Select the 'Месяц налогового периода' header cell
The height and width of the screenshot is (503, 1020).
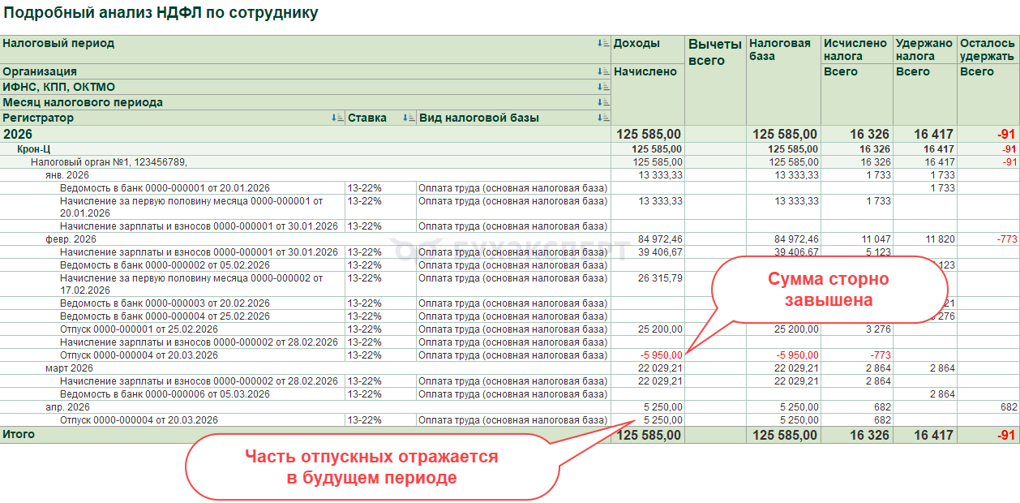click(306, 102)
